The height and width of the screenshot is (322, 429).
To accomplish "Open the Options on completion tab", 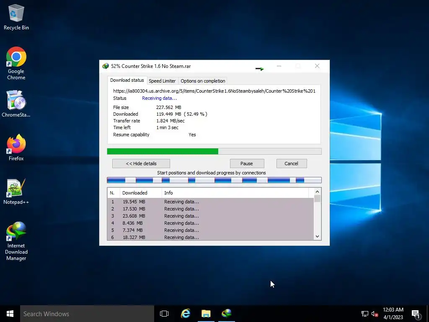I will (x=203, y=81).
